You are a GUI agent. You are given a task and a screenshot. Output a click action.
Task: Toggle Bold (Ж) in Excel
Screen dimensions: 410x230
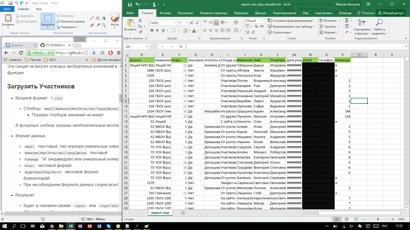tap(152, 30)
